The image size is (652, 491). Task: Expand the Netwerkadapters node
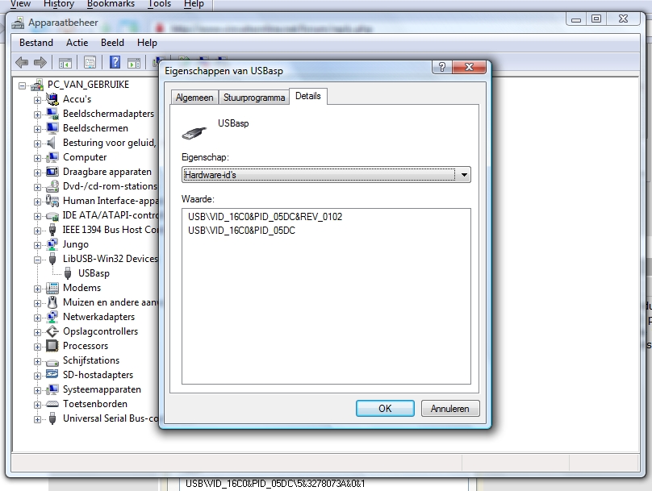(37, 317)
